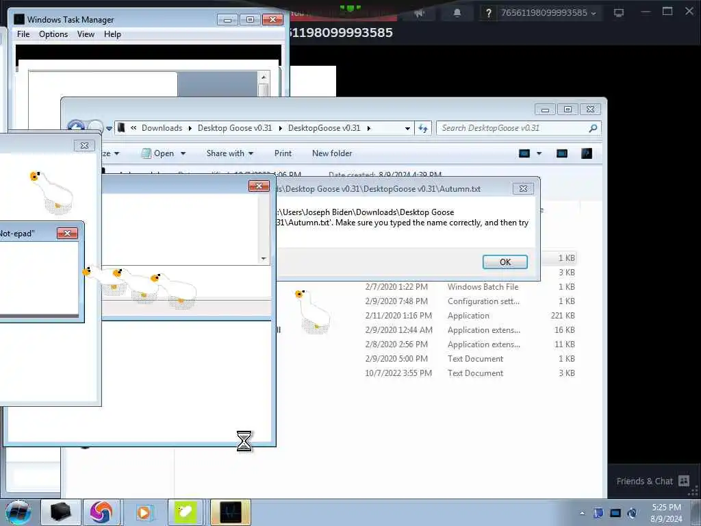Click the network monitor tray icon
The width and height of the screenshot is (701, 526).
pyautogui.click(x=615, y=513)
